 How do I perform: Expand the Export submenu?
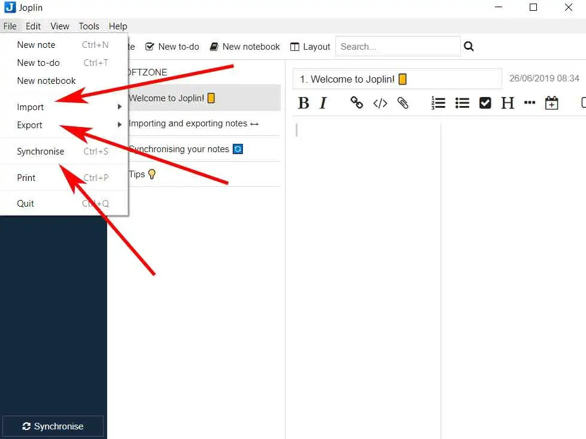(x=63, y=125)
